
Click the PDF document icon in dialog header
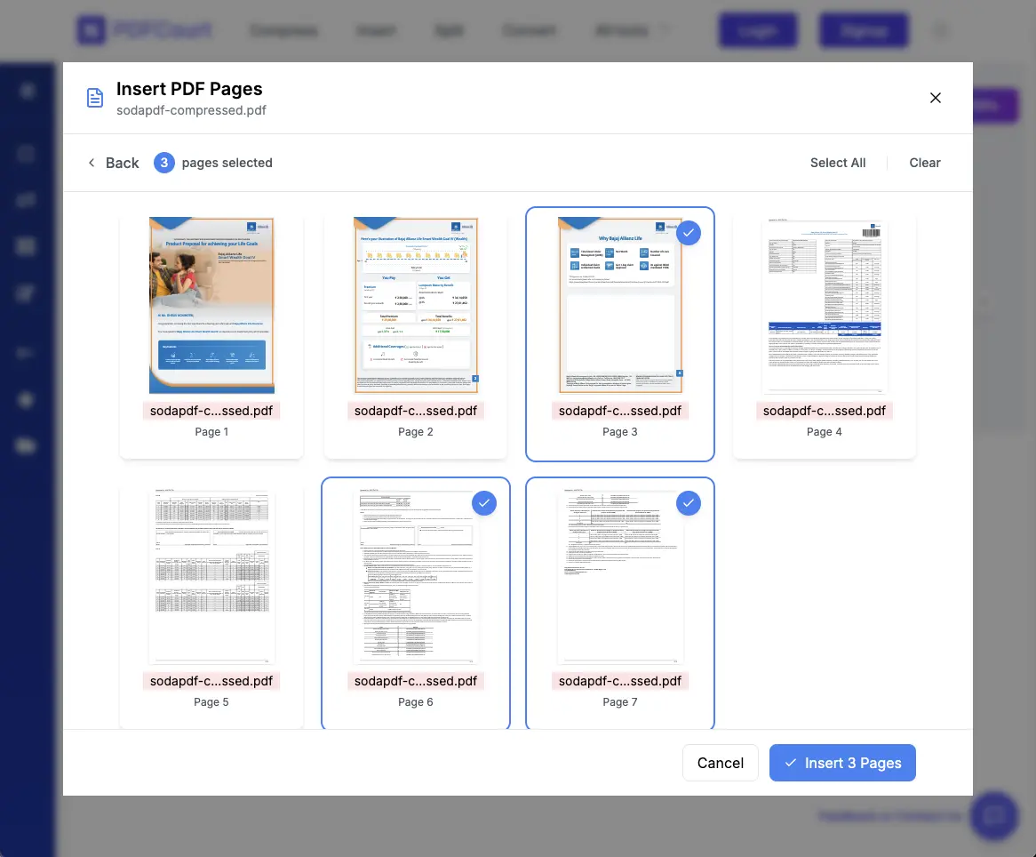click(x=95, y=98)
